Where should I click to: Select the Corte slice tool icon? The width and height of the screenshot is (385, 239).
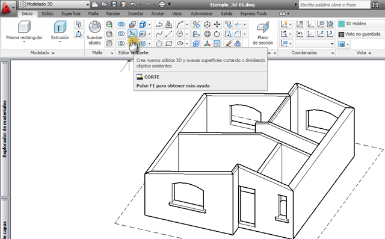[132, 34]
